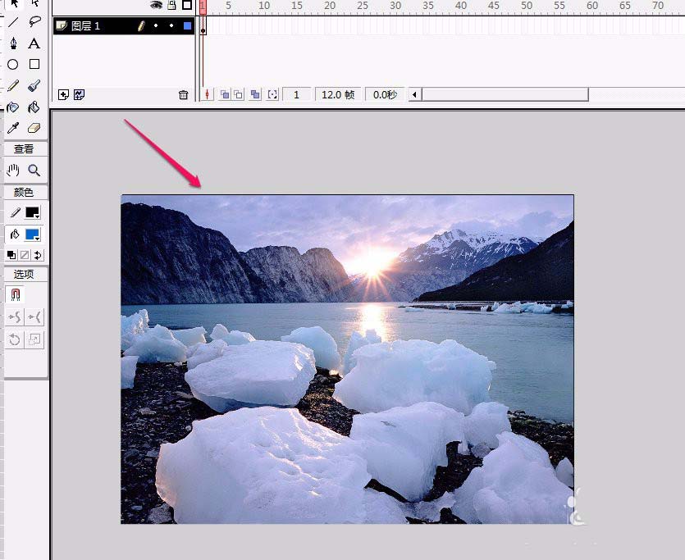Delete layer with trash icon
685x560 pixels.
coord(184,95)
